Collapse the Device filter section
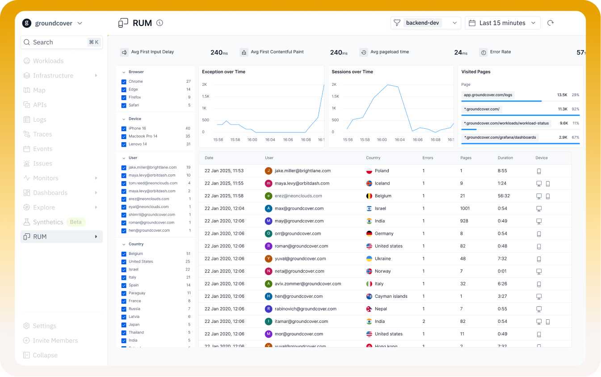 pos(124,119)
